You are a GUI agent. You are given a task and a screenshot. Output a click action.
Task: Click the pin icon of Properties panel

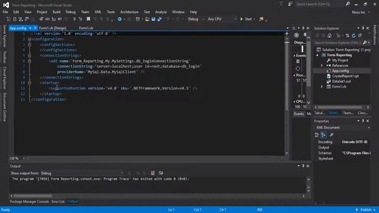pyautogui.click(x=363, y=121)
